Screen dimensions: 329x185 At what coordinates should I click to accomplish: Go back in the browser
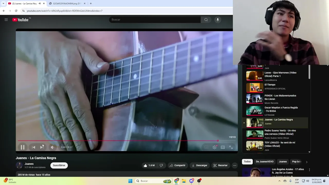click(x=4, y=11)
